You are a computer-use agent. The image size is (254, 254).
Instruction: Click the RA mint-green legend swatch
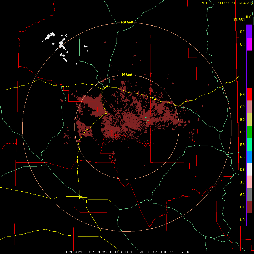coord(249,144)
